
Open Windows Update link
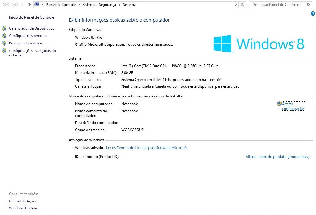(x=23, y=208)
